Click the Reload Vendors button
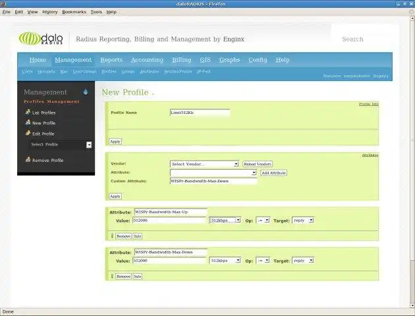415x316 pixels. click(x=258, y=164)
